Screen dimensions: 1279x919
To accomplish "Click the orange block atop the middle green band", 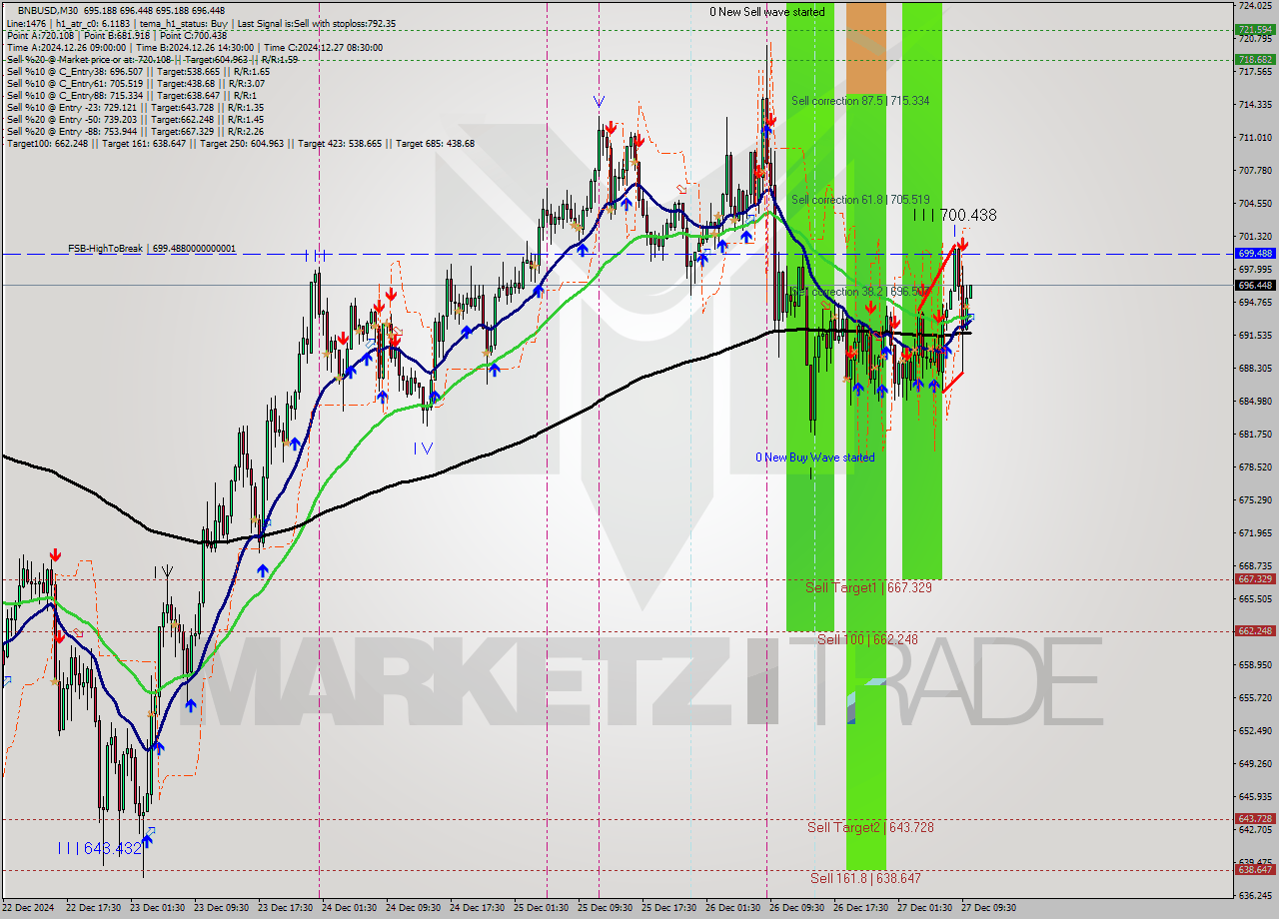I will (866, 47).
